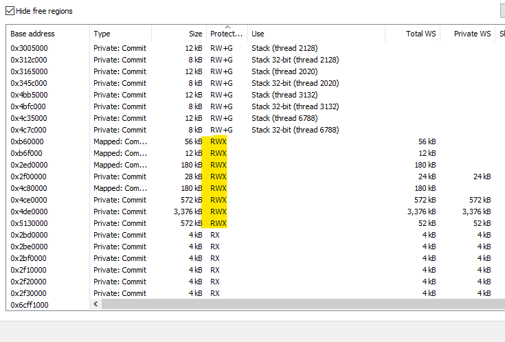Select the row with address 0x3005000
The height and width of the screenshot is (342, 505).
coord(256,48)
